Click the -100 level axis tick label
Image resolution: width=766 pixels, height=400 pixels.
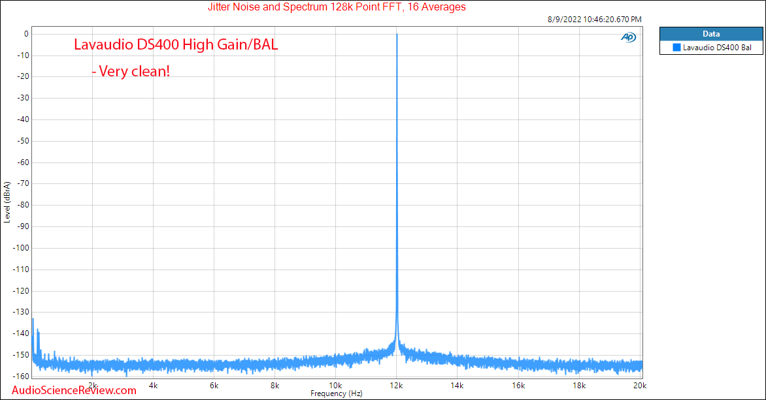tap(22, 248)
